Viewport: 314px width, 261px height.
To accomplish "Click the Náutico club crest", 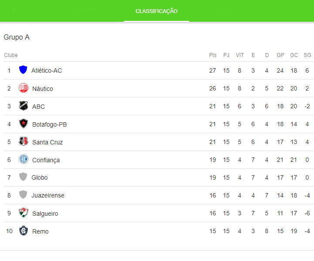I will pos(24,88).
